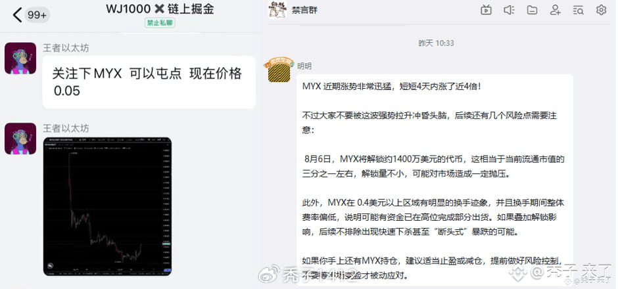Screen dimensions: 618x289
Task: Open the group settings gear icon
Action: pos(601,11)
